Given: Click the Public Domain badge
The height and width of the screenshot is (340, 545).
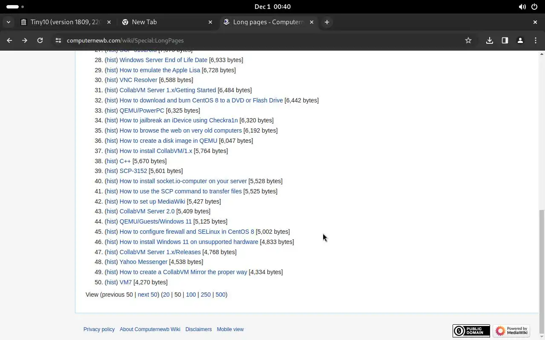Looking at the screenshot, I should click(x=471, y=331).
